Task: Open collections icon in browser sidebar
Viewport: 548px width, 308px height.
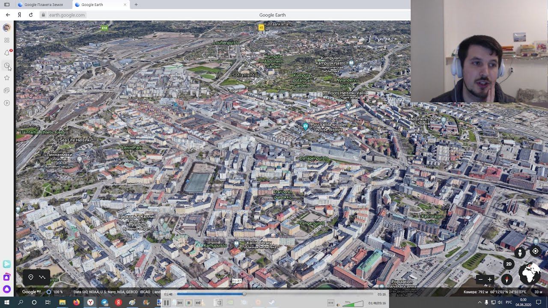Action: [x=6, y=90]
